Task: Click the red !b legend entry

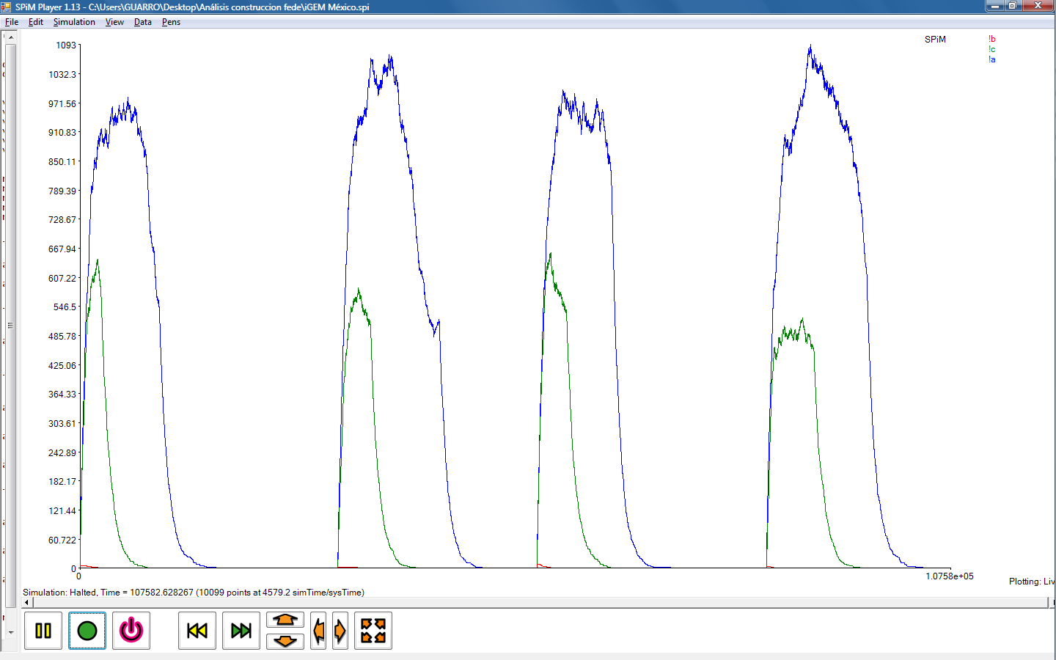Action: [991, 40]
